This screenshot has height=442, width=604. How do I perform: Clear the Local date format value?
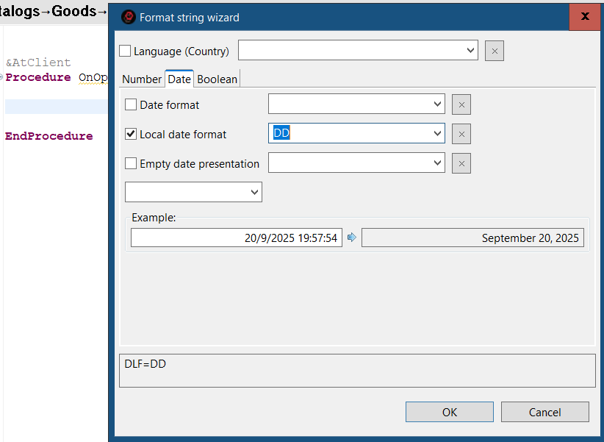coord(461,134)
